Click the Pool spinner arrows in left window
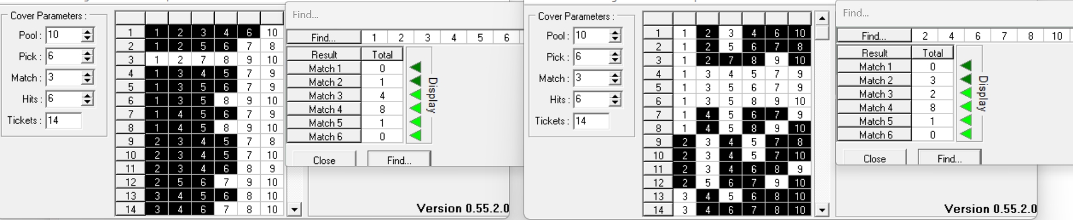 click(87, 35)
